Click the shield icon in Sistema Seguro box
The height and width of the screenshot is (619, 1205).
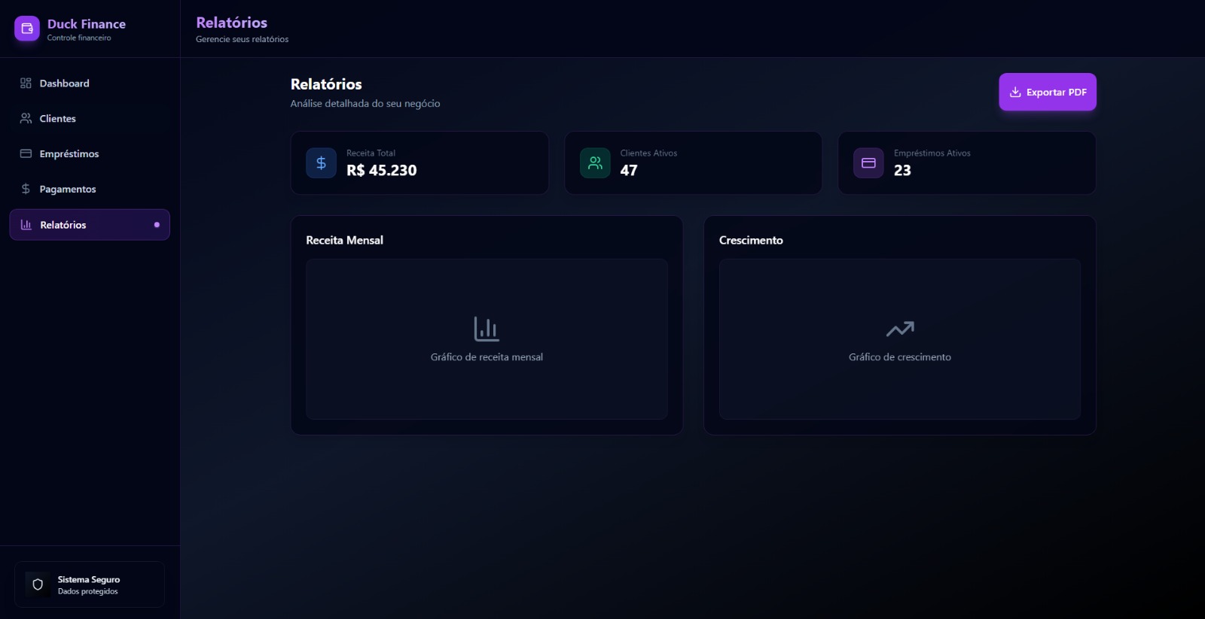(x=38, y=584)
